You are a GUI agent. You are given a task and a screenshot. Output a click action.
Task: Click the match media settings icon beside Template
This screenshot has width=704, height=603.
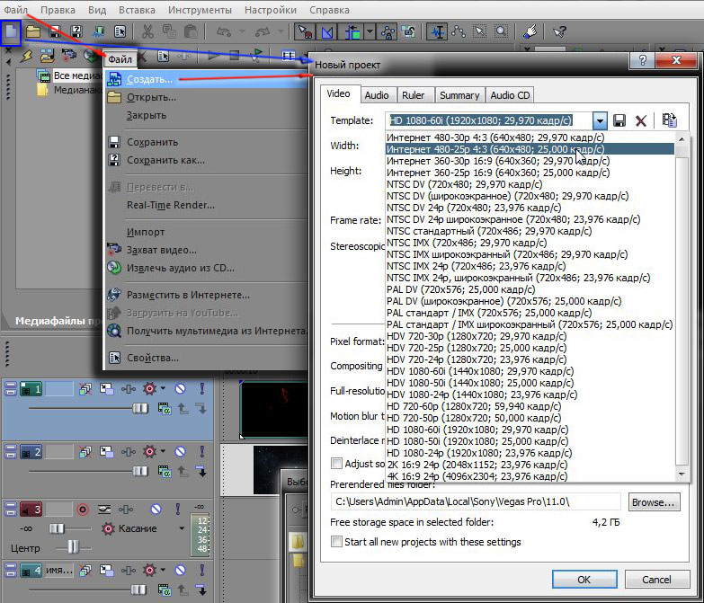point(669,120)
